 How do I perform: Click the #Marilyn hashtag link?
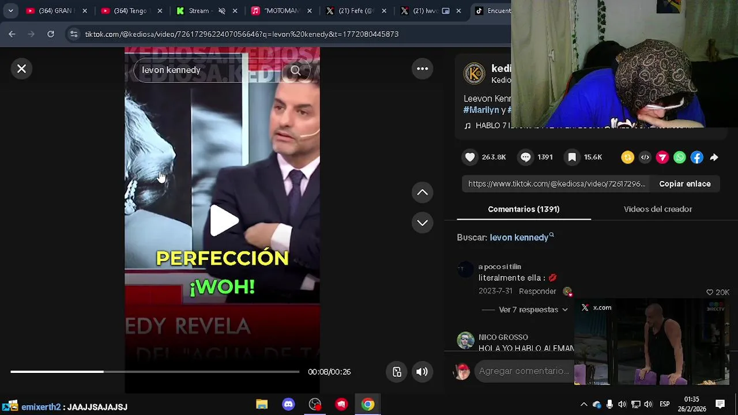481,110
